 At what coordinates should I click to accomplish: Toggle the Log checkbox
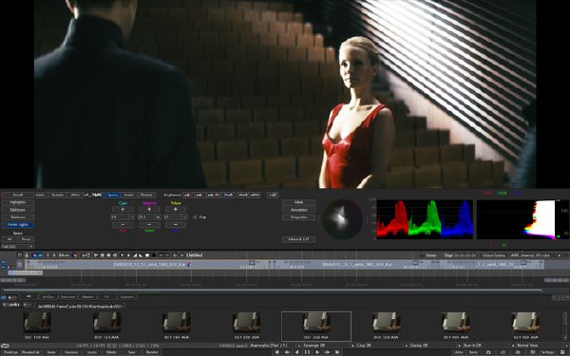pyautogui.click(x=195, y=216)
